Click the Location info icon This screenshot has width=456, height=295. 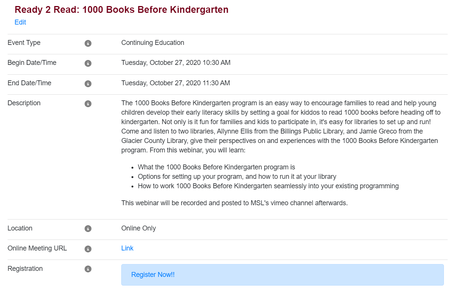pyautogui.click(x=88, y=228)
